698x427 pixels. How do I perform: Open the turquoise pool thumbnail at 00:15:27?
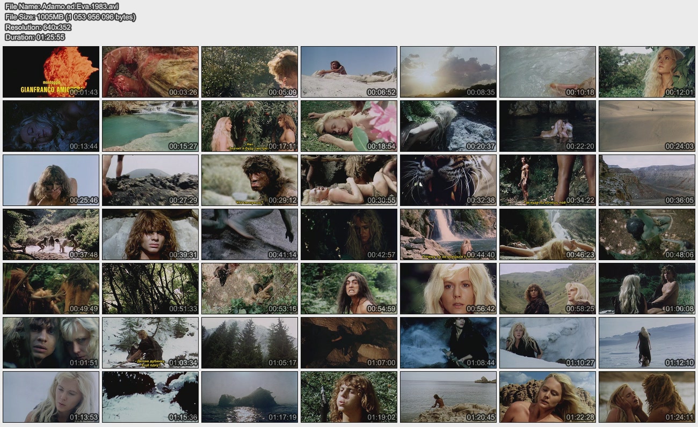click(x=150, y=126)
